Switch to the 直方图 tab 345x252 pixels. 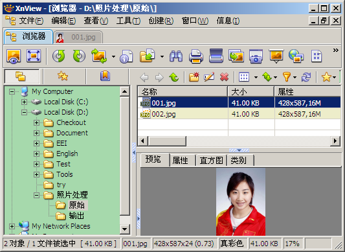point(211,161)
